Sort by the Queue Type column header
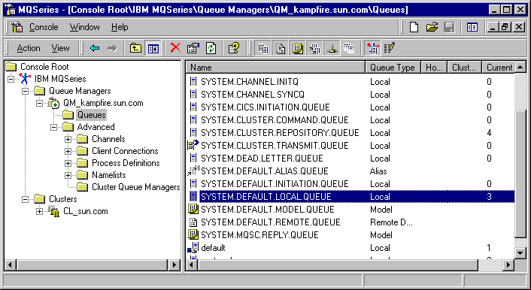 (393, 68)
